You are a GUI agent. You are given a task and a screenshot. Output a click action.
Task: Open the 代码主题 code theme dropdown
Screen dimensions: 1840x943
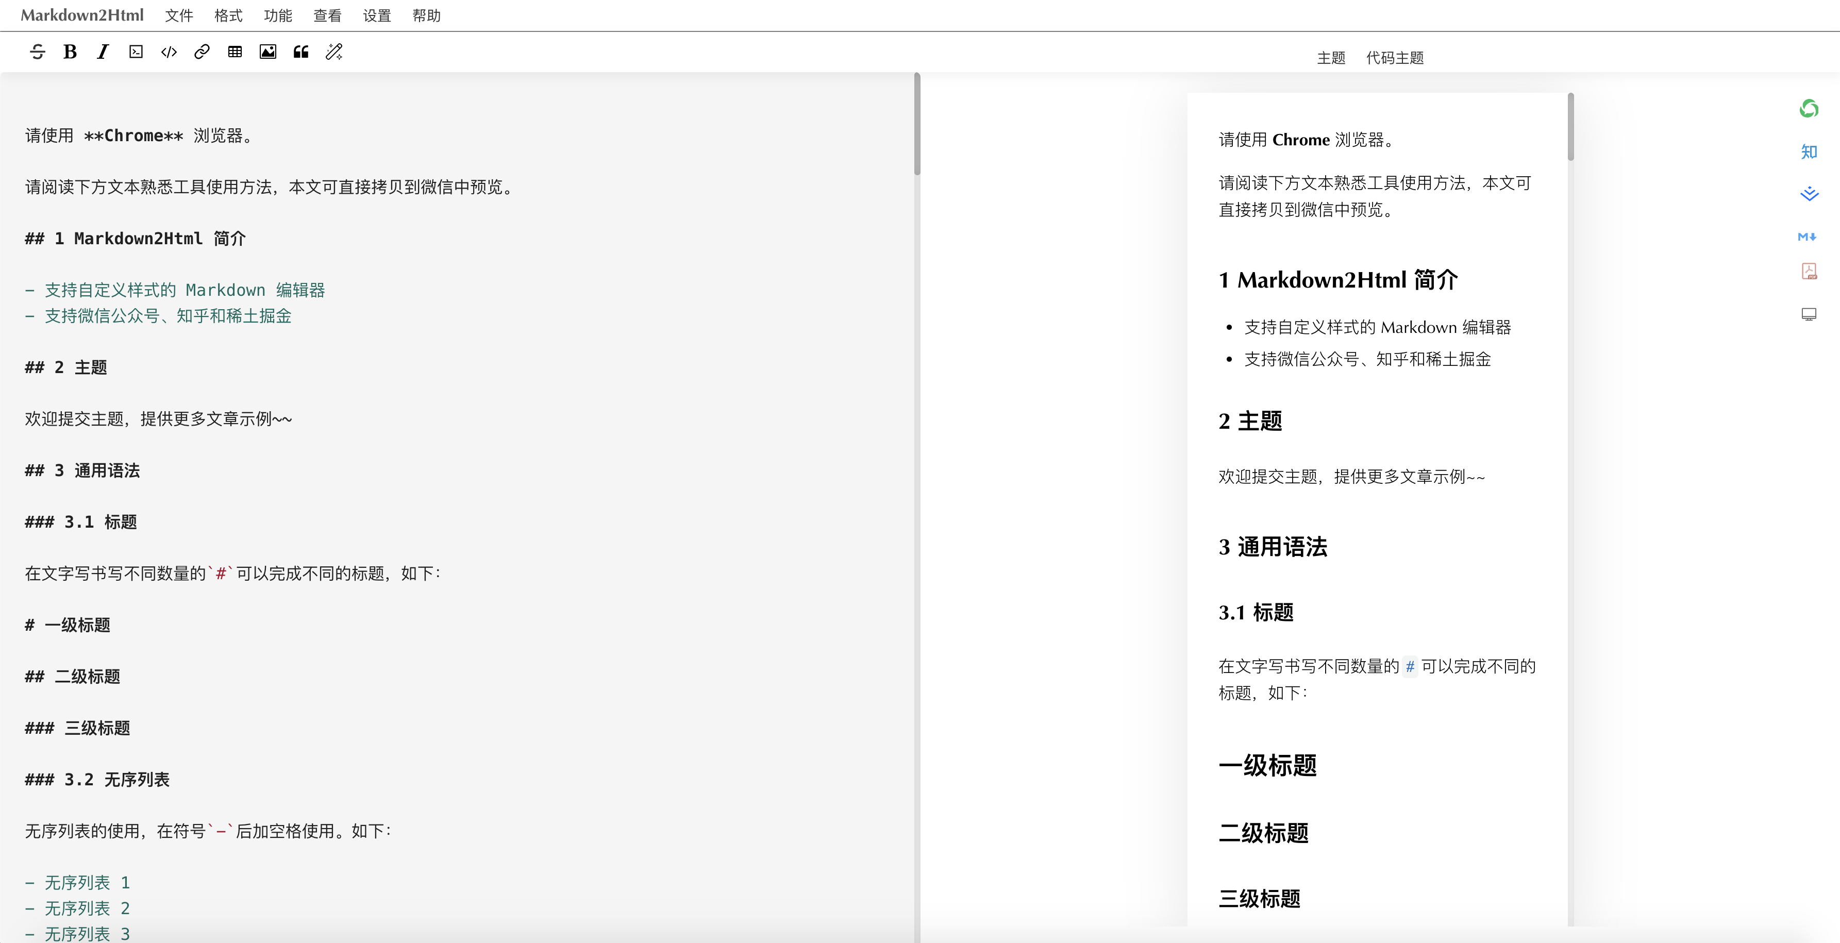pos(1394,58)
